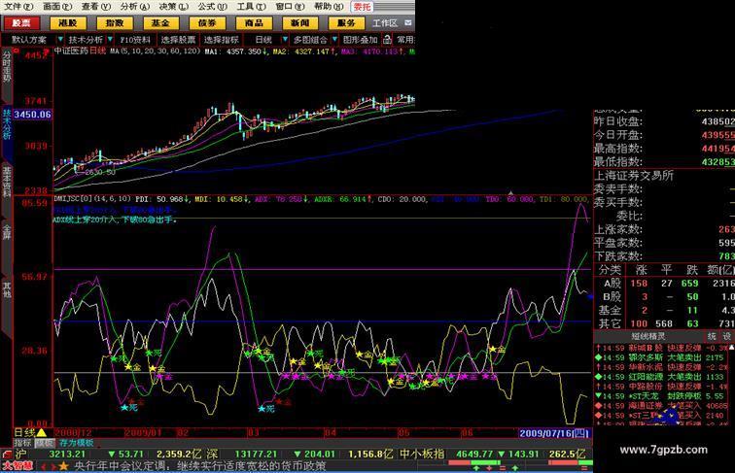Select the 基金 category button
The image size is (735, 473).
(x=160, y=23)
